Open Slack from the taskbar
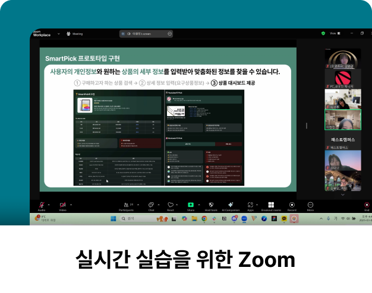This screenshot has height=293, width=372. click(x=215, y=219)
